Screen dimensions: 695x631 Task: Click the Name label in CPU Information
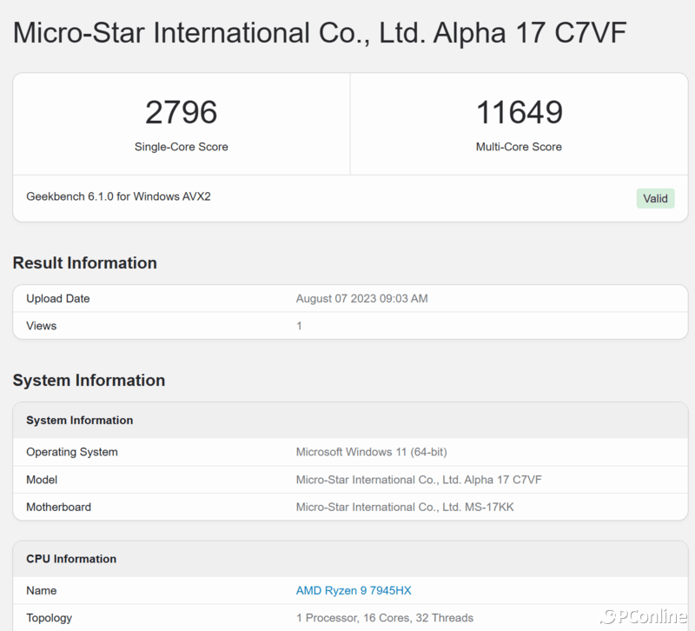coord(41,591)
